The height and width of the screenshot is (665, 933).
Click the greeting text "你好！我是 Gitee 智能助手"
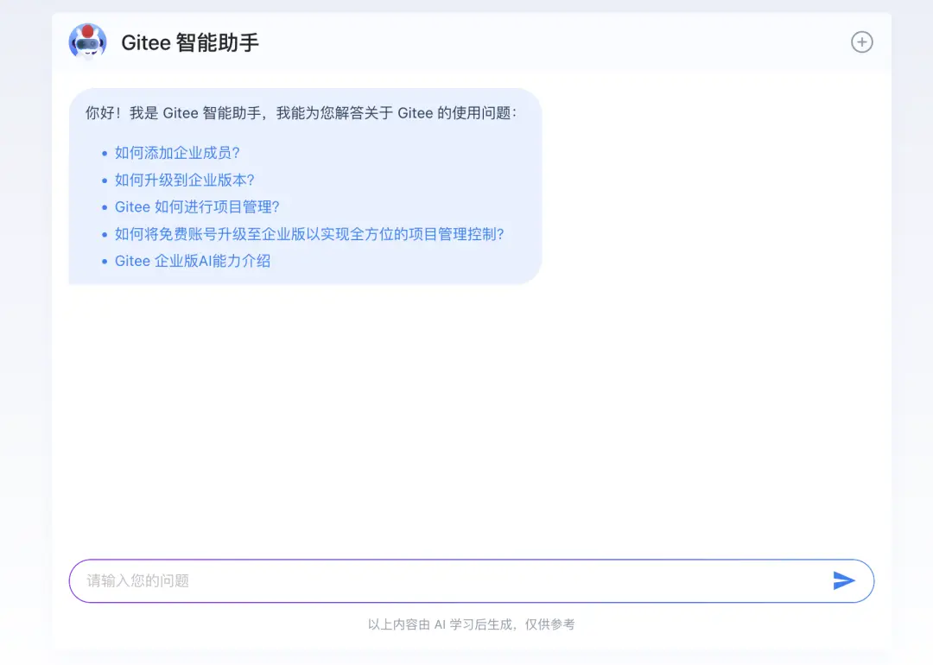click(x=173, y=113)
